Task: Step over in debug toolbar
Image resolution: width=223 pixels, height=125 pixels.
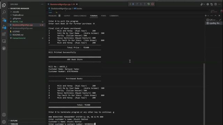Action: (x=137, y=4)
